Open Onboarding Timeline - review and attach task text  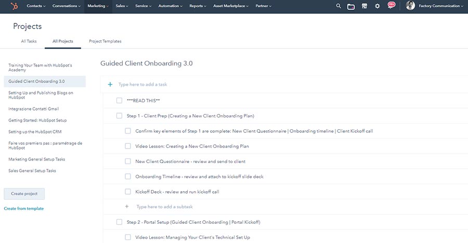click(199, 177)
